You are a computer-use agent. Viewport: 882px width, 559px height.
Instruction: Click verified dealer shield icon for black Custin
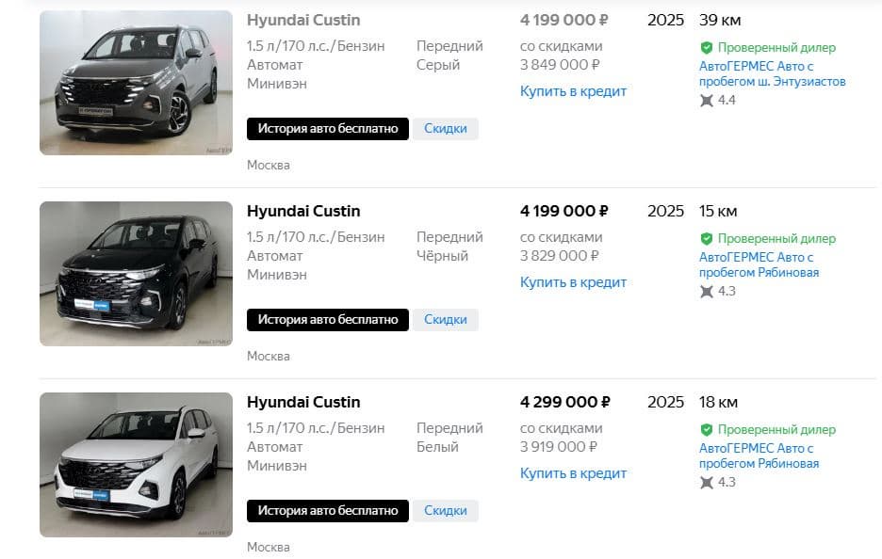pyautogui.click(x=706, y=238)
